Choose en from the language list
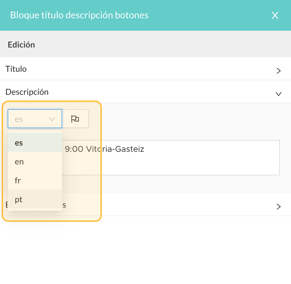The height and width of the screenshot is (284, 291). 35,161
